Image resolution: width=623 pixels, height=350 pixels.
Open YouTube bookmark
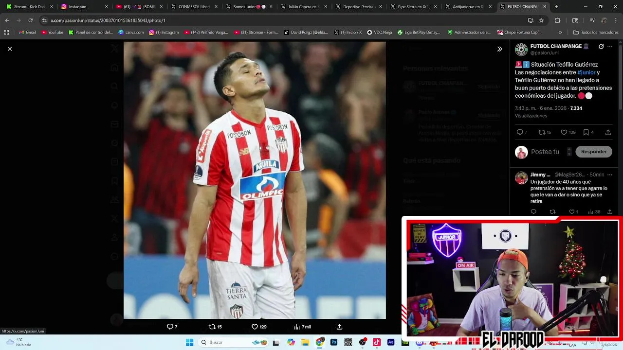tap(53, 33)
